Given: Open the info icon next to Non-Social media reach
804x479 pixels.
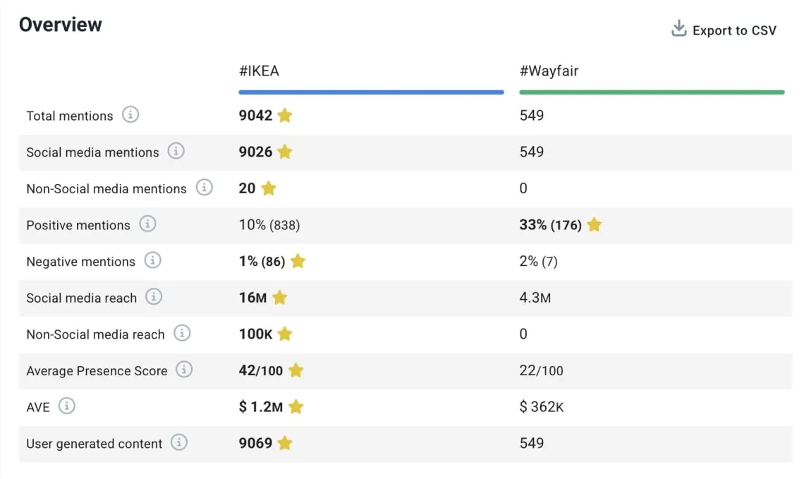Looking at the screenshot, I should (182, 333).
